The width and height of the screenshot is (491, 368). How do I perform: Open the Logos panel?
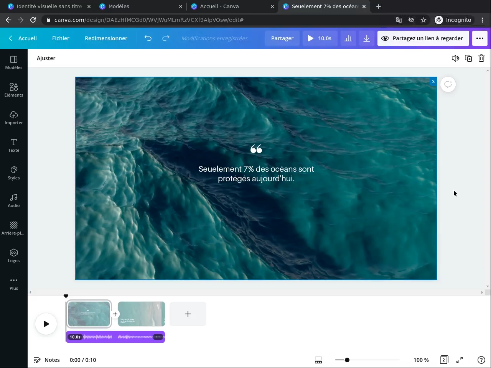click(14, 256)
